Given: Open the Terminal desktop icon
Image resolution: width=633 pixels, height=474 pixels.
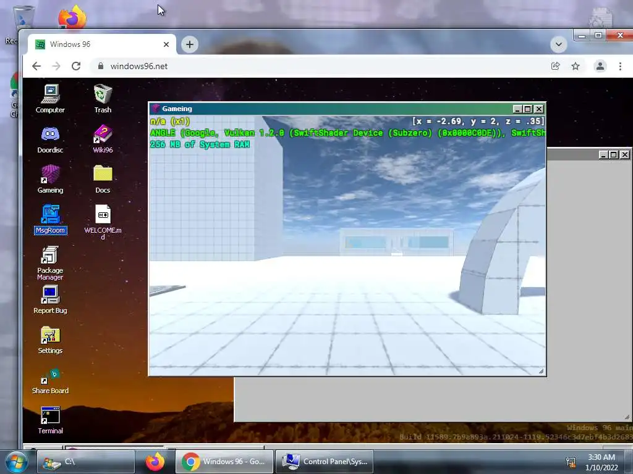Looking at the screenshot, I should tap(50, 420).
